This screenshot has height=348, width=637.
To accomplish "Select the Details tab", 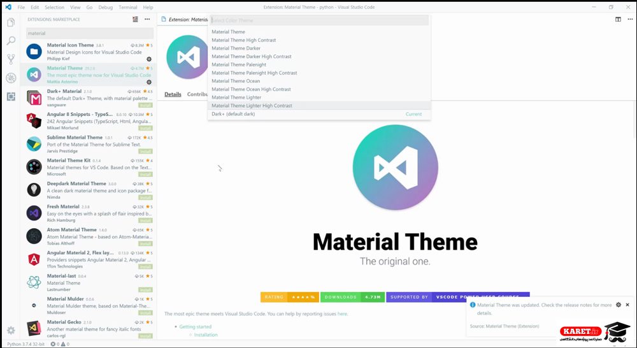I will pos(173,94).
